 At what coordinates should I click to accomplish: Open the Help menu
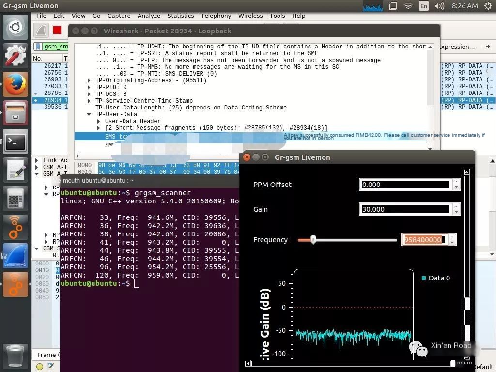[x=298, y=16]
